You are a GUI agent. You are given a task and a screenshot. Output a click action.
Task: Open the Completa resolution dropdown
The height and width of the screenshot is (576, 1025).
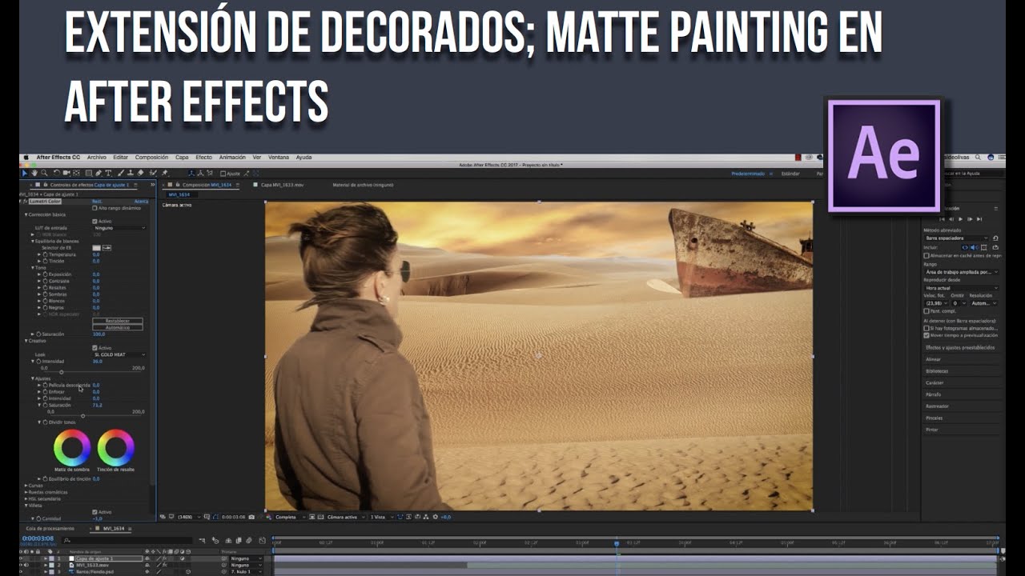(291, 517)
